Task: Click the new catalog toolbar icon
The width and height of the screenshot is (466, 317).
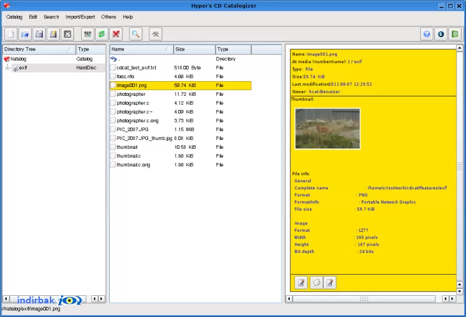Action: coord(11,34)
